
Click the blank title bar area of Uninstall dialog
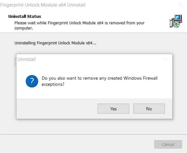(99, 59)
